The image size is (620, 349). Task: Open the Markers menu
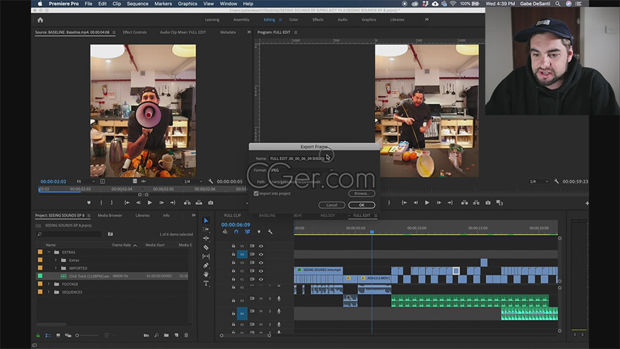(x=163, y=4)
